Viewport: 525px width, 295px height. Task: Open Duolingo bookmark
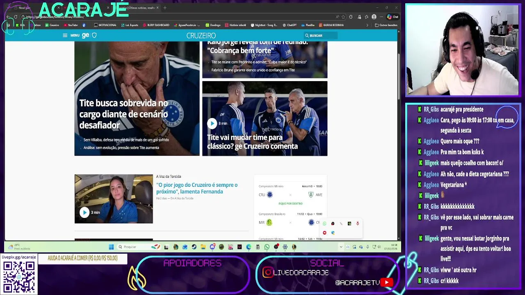coord(213,25)
